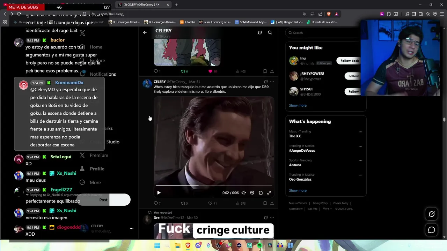Open the purple download extension icon
447x251 pixels.
pyautogui.click(x=382, y=14)
